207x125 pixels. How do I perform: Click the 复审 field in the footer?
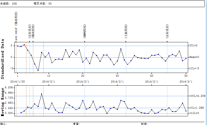pyautogui.click(x=76, y=123)
